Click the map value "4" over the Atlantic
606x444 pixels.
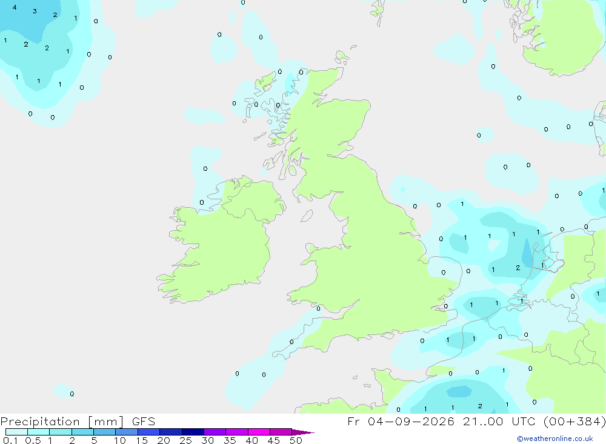(15, 7)
